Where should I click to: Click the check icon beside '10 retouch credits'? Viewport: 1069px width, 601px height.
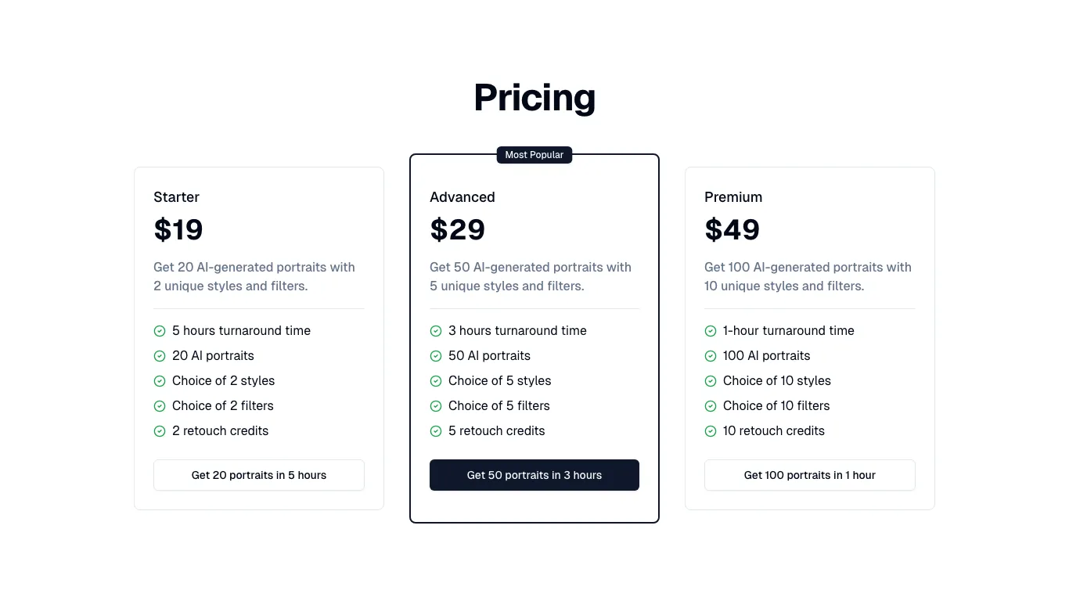tap(711, 430)
